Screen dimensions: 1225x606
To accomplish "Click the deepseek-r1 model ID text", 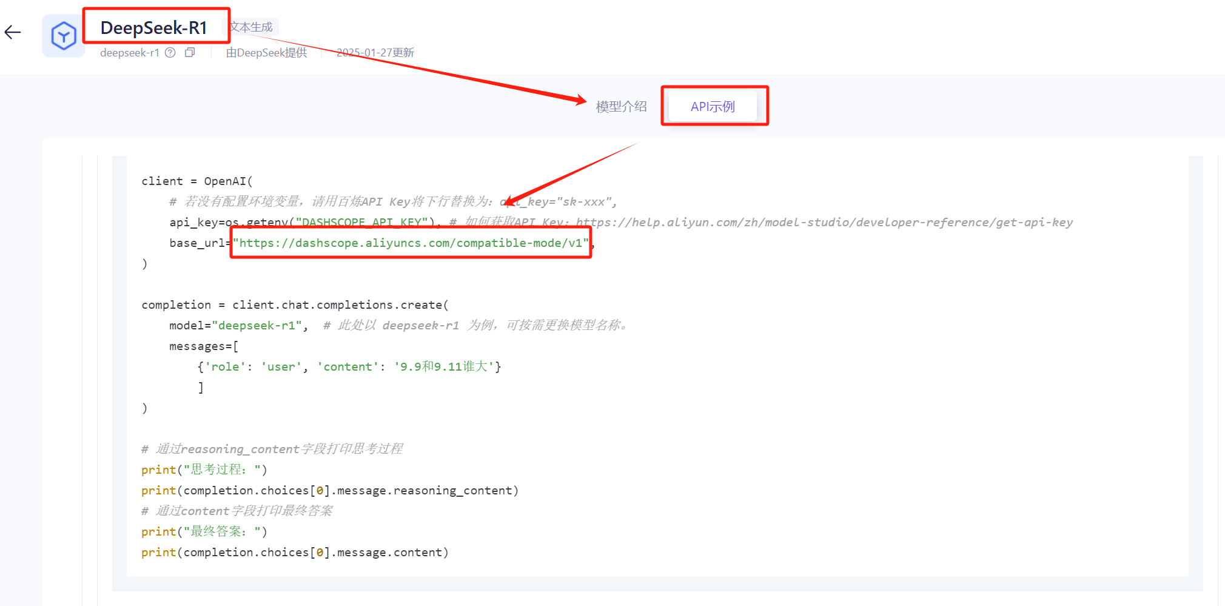I will click(130, 53).
